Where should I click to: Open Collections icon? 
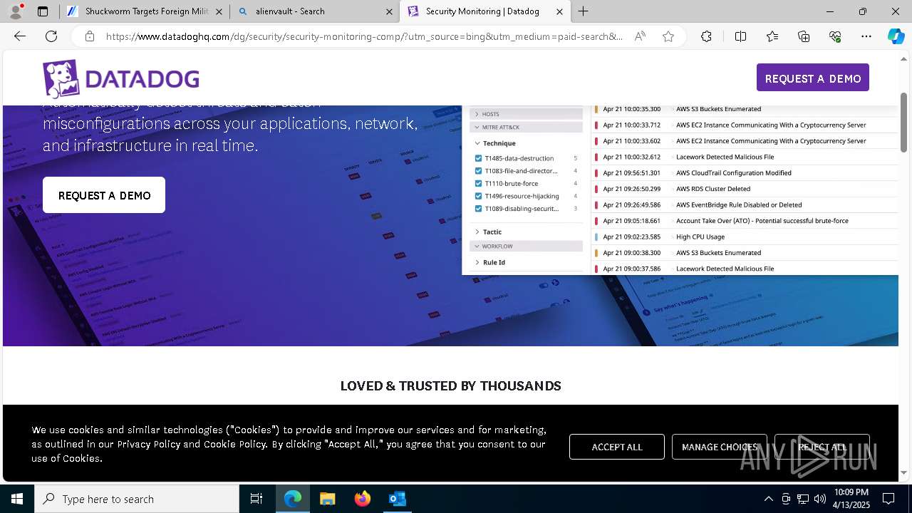click(804, 36)
